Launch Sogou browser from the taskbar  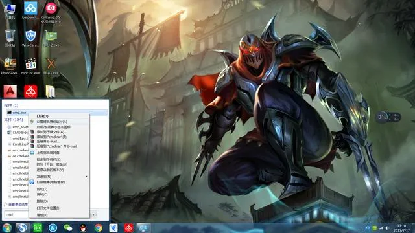[x=23, y=227]
